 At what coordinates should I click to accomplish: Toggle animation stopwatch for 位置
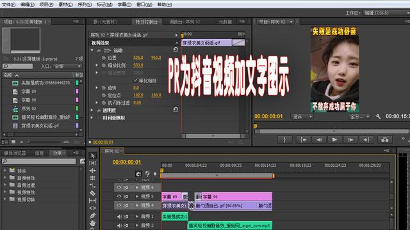click(104, 57)
